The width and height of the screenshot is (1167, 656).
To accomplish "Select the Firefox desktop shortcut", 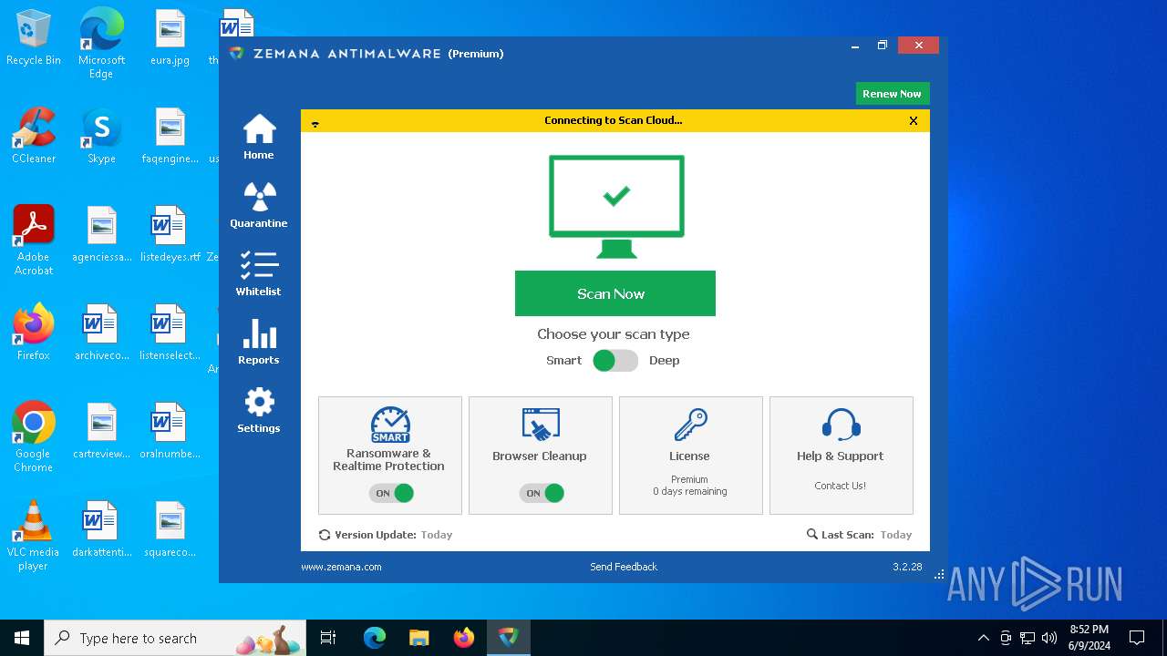I will click(x=34, y=333).
